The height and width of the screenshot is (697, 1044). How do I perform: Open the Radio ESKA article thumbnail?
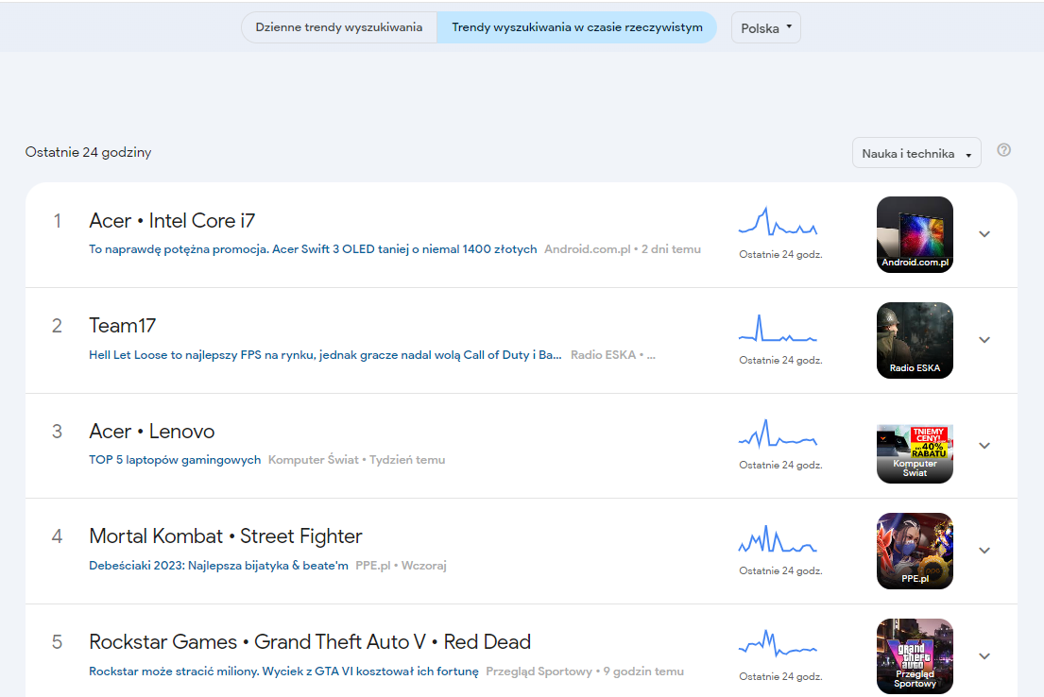[x=915, y=340]
